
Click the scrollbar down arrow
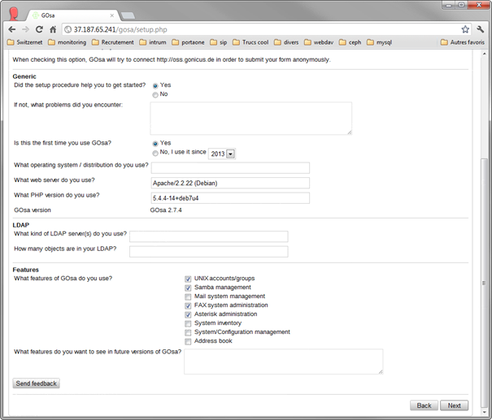tap(484, 411)
